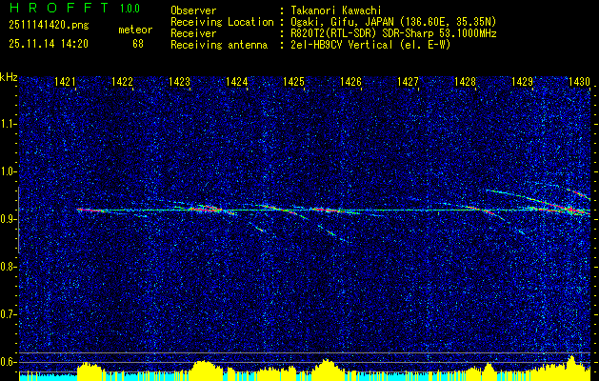Click the HROFFT title text

(59, 8)
